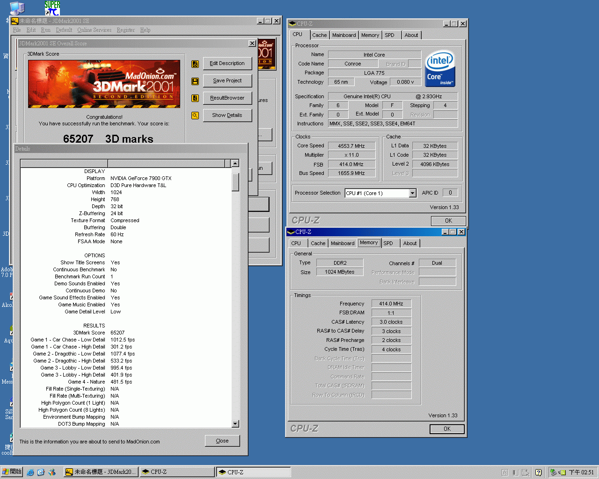Click the Bus Speed 1655.9 MHz field
This screenshot has width=599, height=479.
[351, 174]
